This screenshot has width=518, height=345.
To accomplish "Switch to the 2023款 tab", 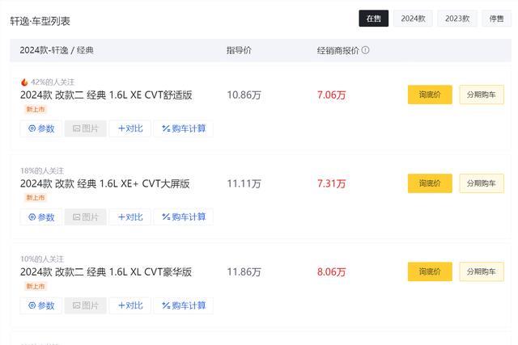I will click(x=457, y=19).
